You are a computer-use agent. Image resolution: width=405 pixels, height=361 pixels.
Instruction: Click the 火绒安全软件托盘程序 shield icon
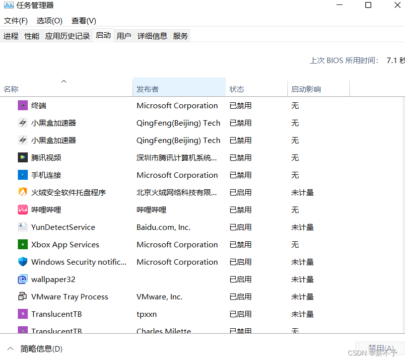[x=23, y=192]
